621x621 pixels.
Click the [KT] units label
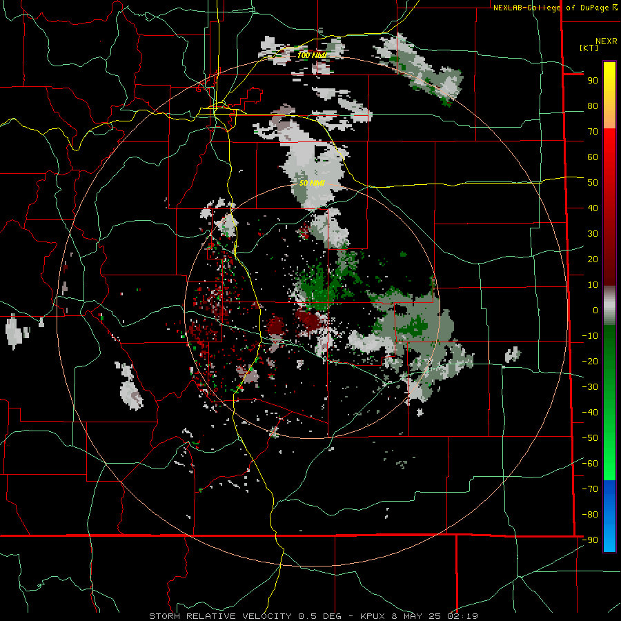(589, 48)
